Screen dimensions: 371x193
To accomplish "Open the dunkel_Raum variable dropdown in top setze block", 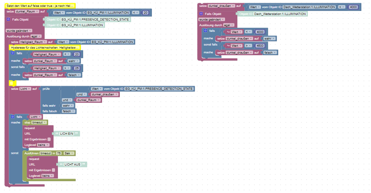I will click(27, 11).
